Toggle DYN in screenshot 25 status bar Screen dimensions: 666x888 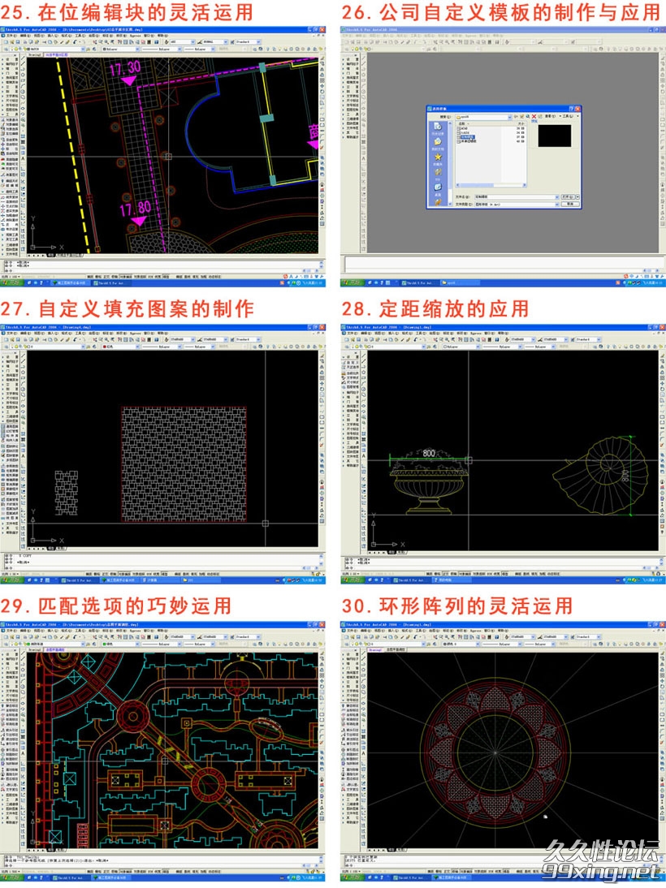(x=150, y=276)
